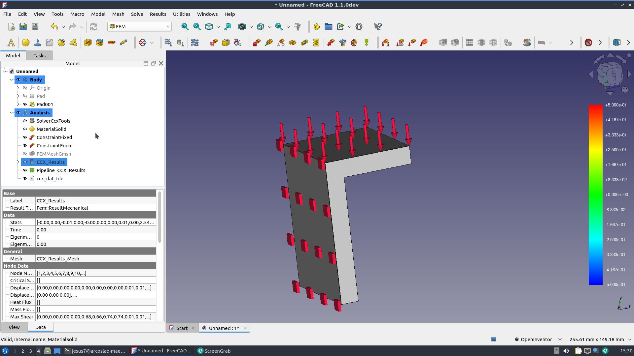Click the property panel vertical scrollbar
Screen dimensions: 634x356
(160, 218)
